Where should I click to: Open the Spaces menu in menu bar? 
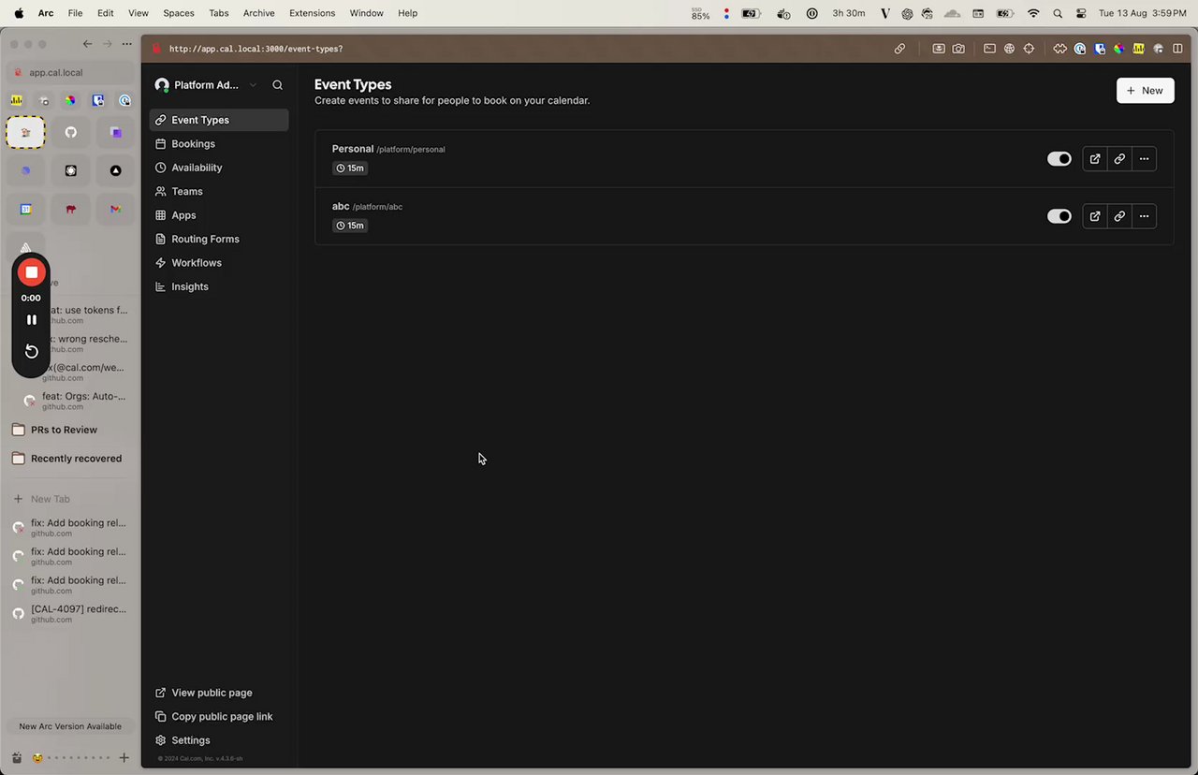coord(178,13)
